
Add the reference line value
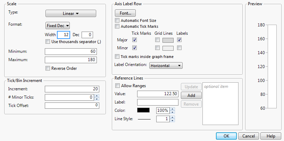[191, 95]
